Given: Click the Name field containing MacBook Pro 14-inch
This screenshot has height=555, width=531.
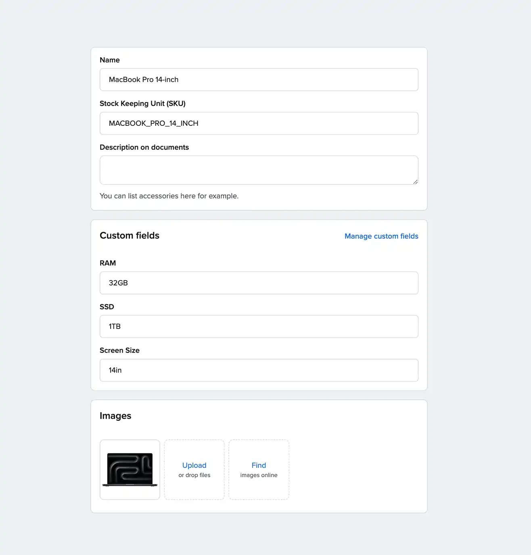Looking at the screenshot, I should pos(258,80).
